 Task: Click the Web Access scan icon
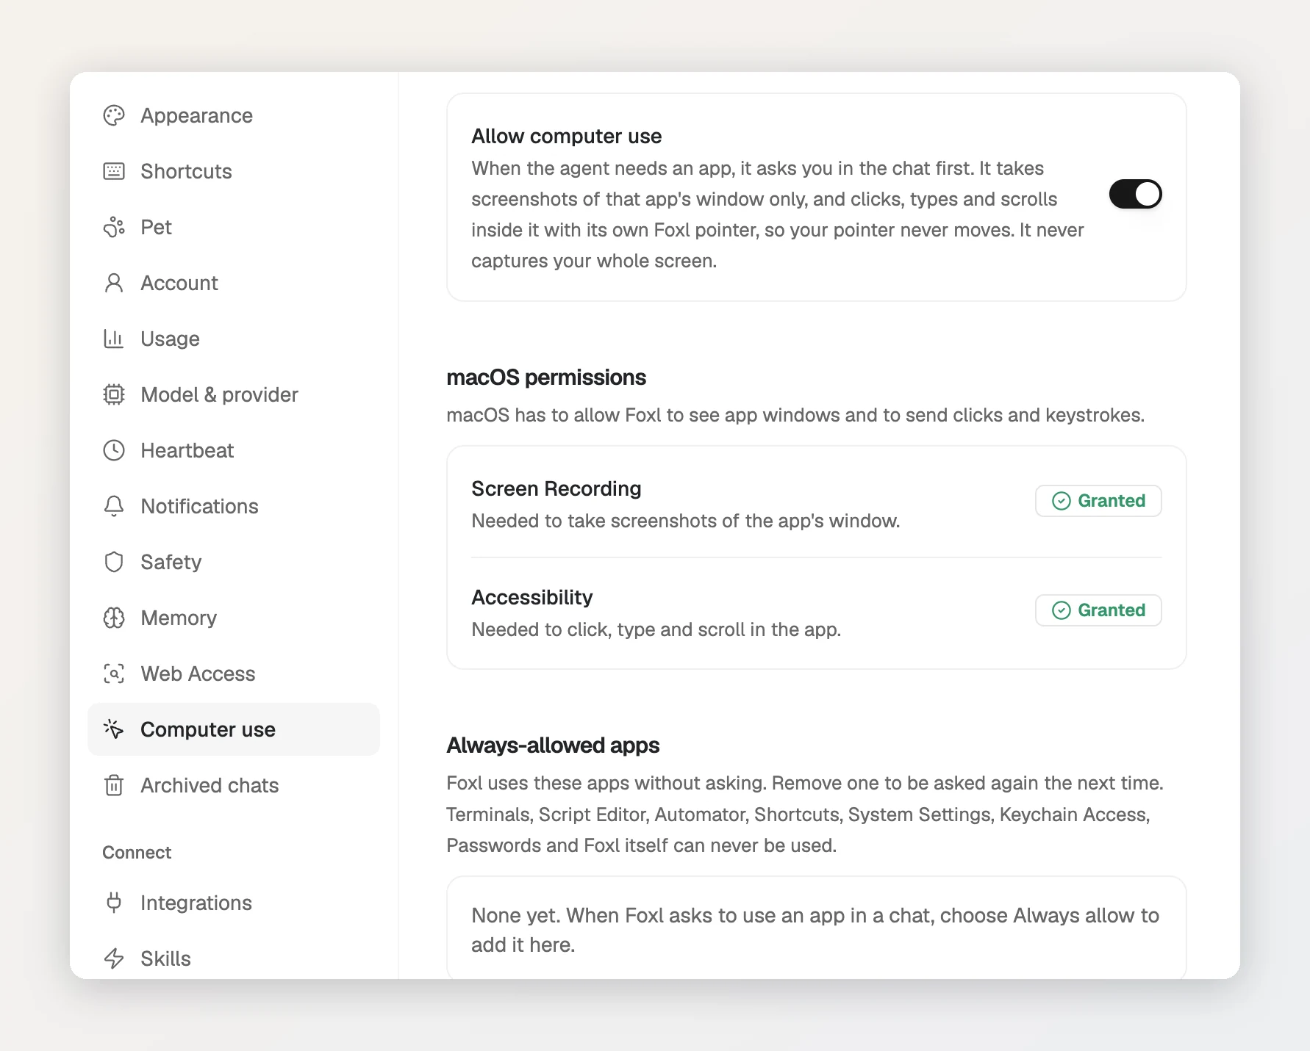(114, 673)
